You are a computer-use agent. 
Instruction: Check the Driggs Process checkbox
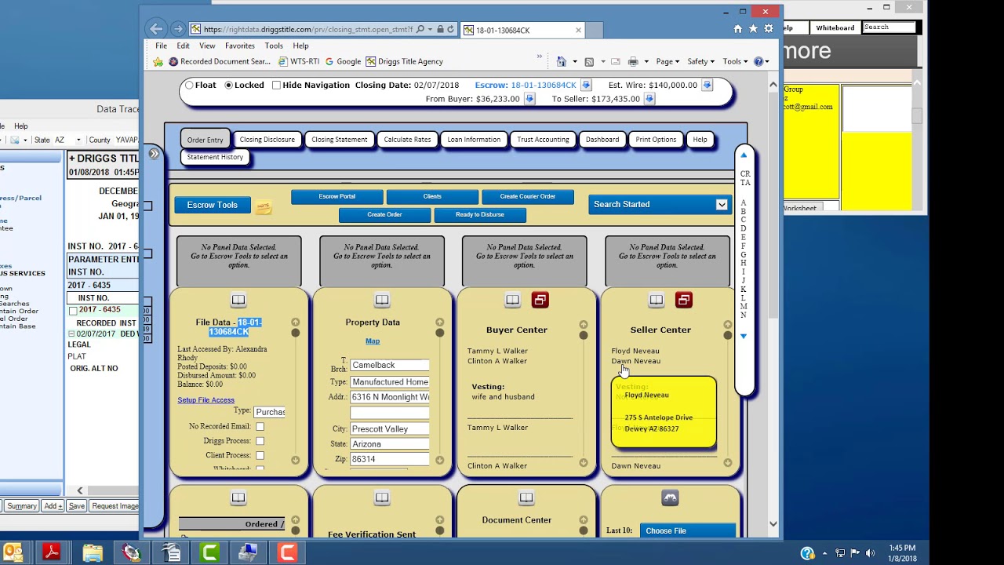click(x=260, y=441)
